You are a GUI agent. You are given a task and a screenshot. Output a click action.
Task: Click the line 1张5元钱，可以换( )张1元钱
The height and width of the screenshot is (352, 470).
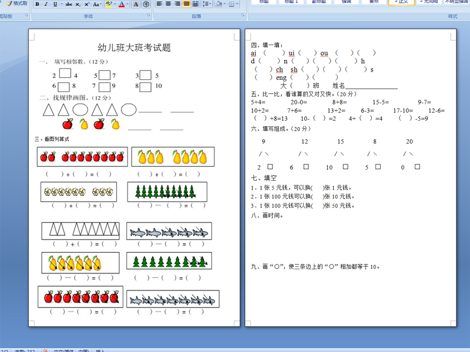[301, 188]
